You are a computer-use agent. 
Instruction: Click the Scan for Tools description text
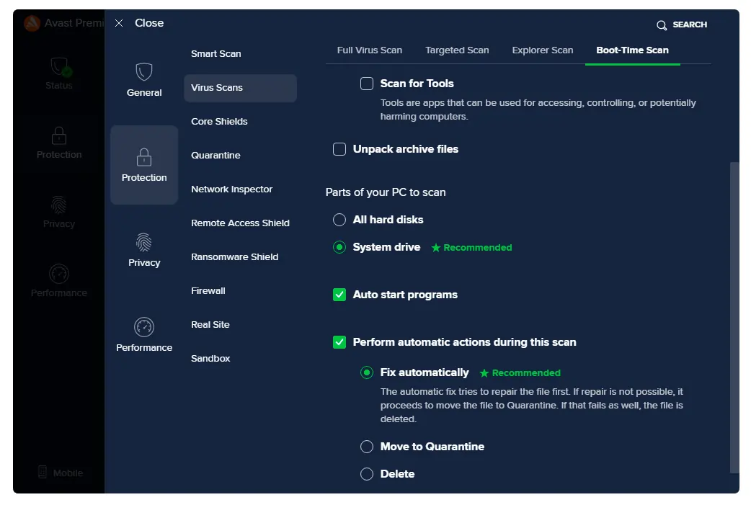coord(538,110)
